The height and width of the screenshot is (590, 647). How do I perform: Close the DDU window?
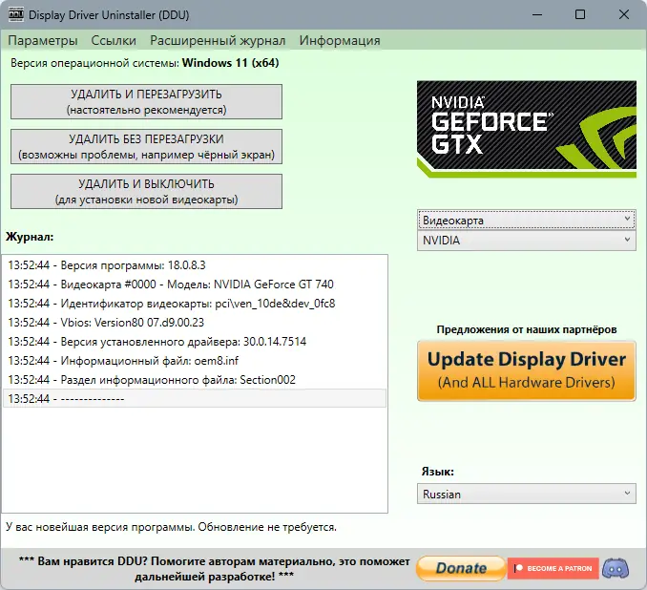coord(624,15)
